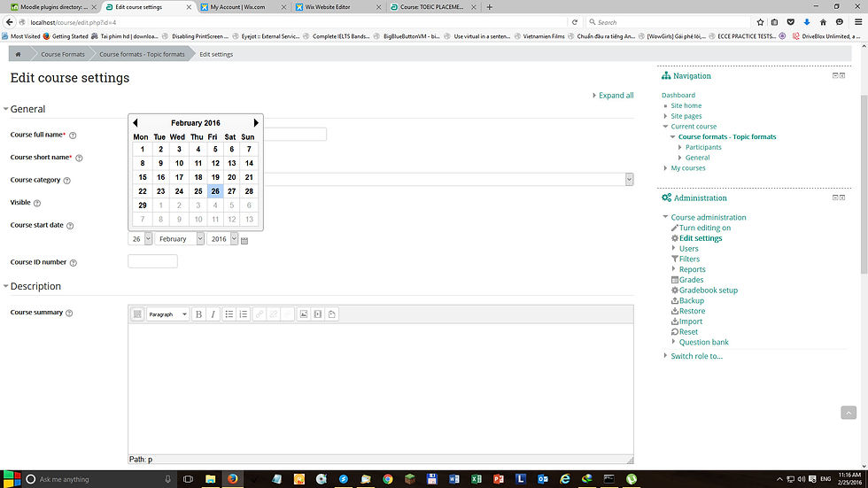This screenshot has height=488, width=868.
Task: Open the month dropdown showing February
Action: [x=179, y=239]
